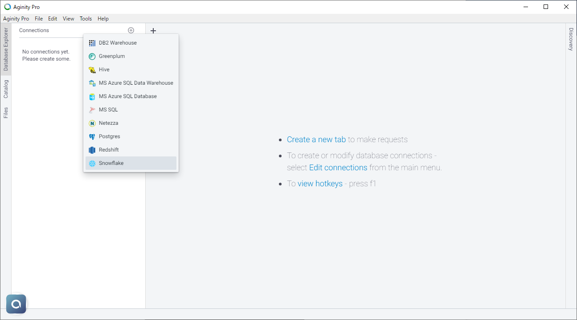The height and width of the screenshot is (320, 577).
Task: Switch to the Catalog sidebar tab
Action: [x=6, y=89]
